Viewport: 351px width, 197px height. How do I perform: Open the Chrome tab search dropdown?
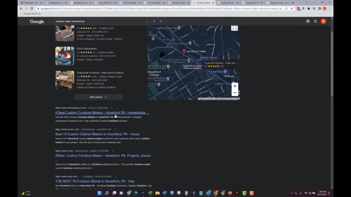(x=307, y=2)
